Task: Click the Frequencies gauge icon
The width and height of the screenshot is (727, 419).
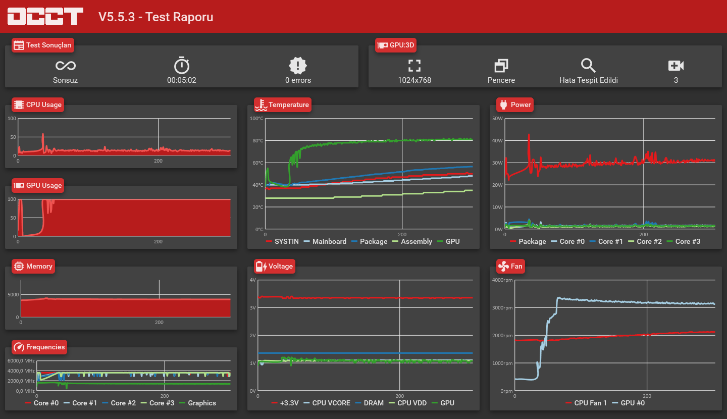Action: coord(19,347)
